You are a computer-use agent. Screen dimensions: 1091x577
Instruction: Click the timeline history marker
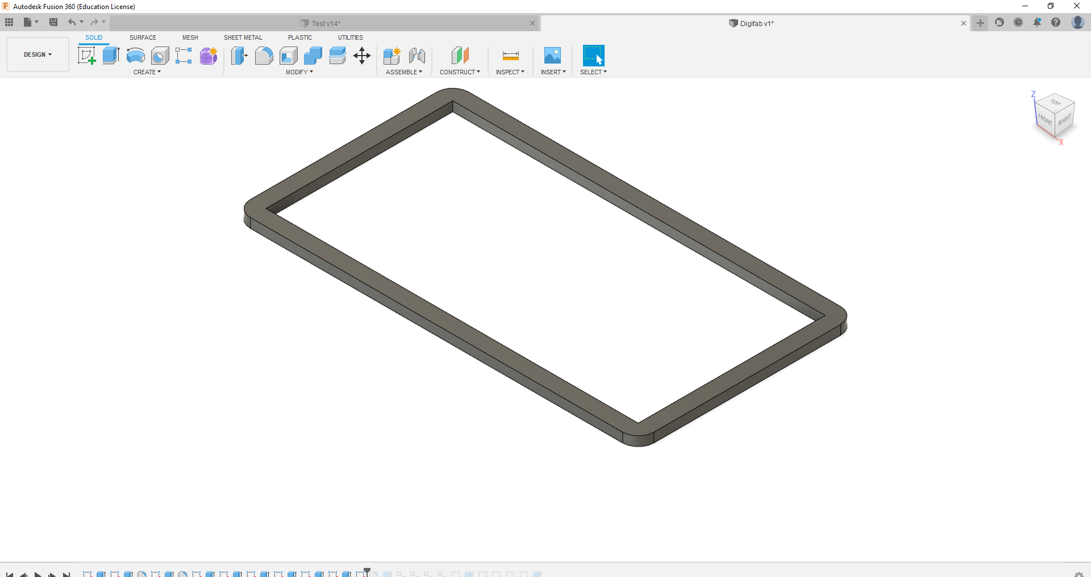click(367, 571)
